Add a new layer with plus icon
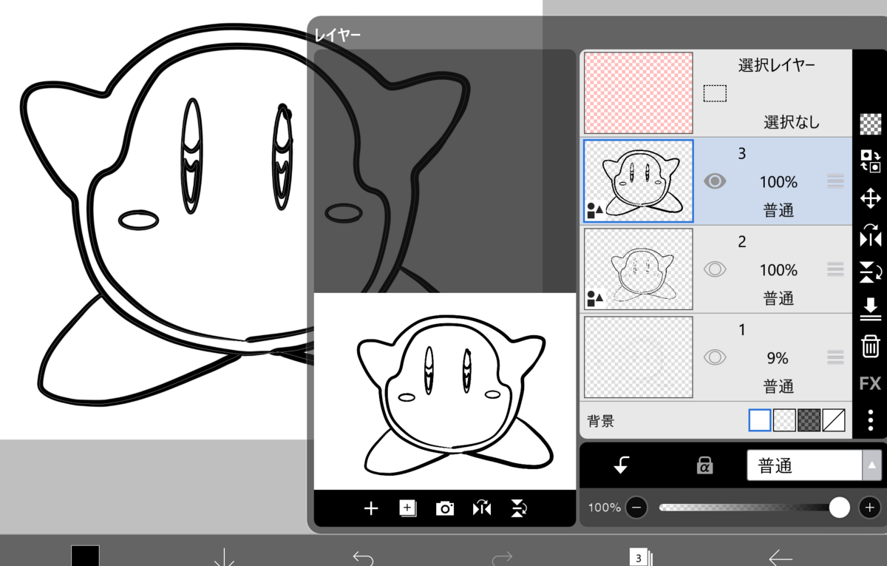887x566 pixels. coord(371,508)
